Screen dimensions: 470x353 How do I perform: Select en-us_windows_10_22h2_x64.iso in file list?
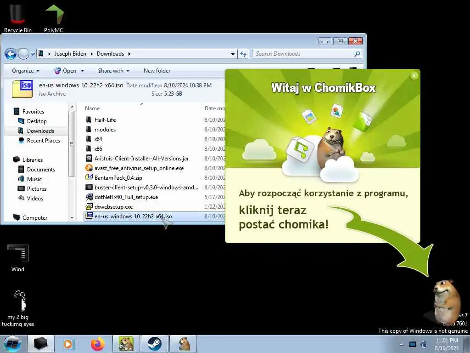pos(133,216)
